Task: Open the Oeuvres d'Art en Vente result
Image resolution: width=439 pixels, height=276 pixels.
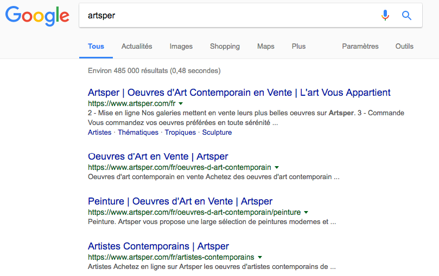Action: (158, 156)
